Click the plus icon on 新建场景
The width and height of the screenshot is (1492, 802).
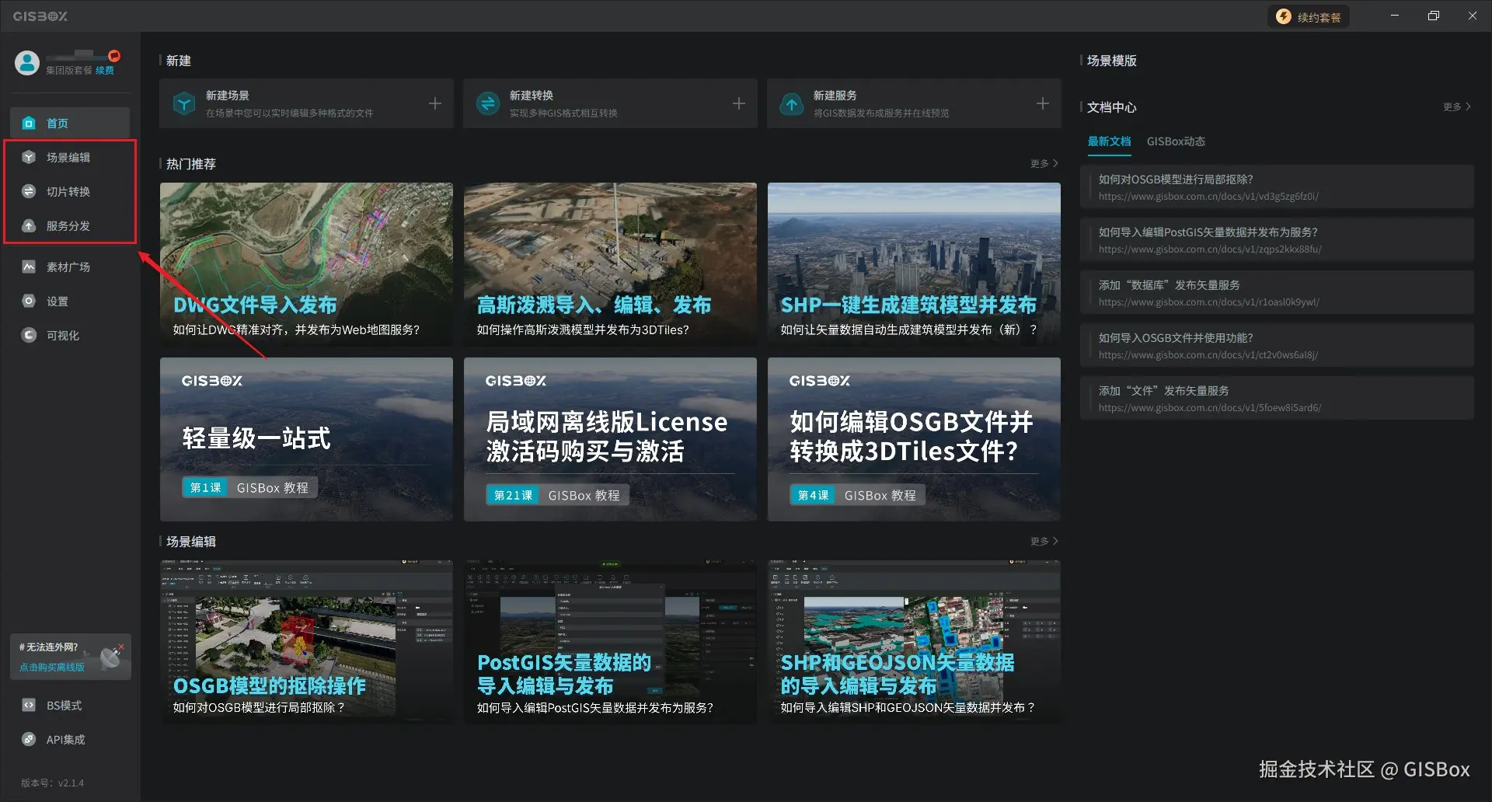click(x=435, y=103)
